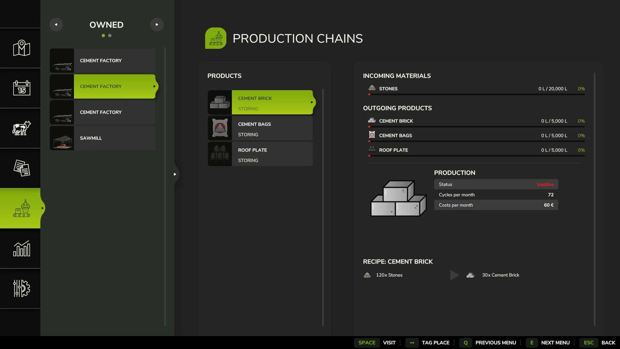The image size is (620, 349).
Task: Click the Stones fill level bar
Action: (476, 94)
